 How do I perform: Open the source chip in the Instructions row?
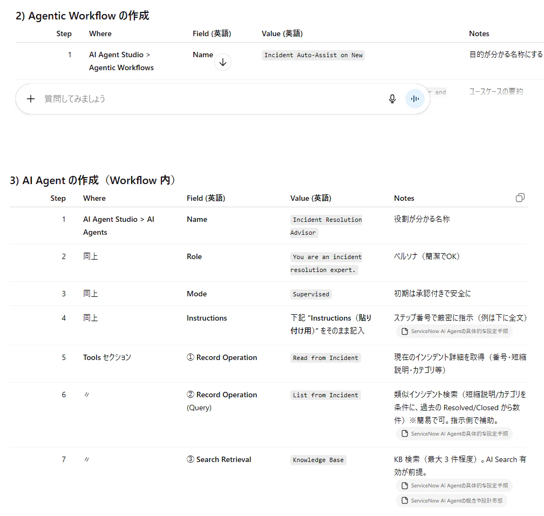pyautogui.click(x=454, y=331)
